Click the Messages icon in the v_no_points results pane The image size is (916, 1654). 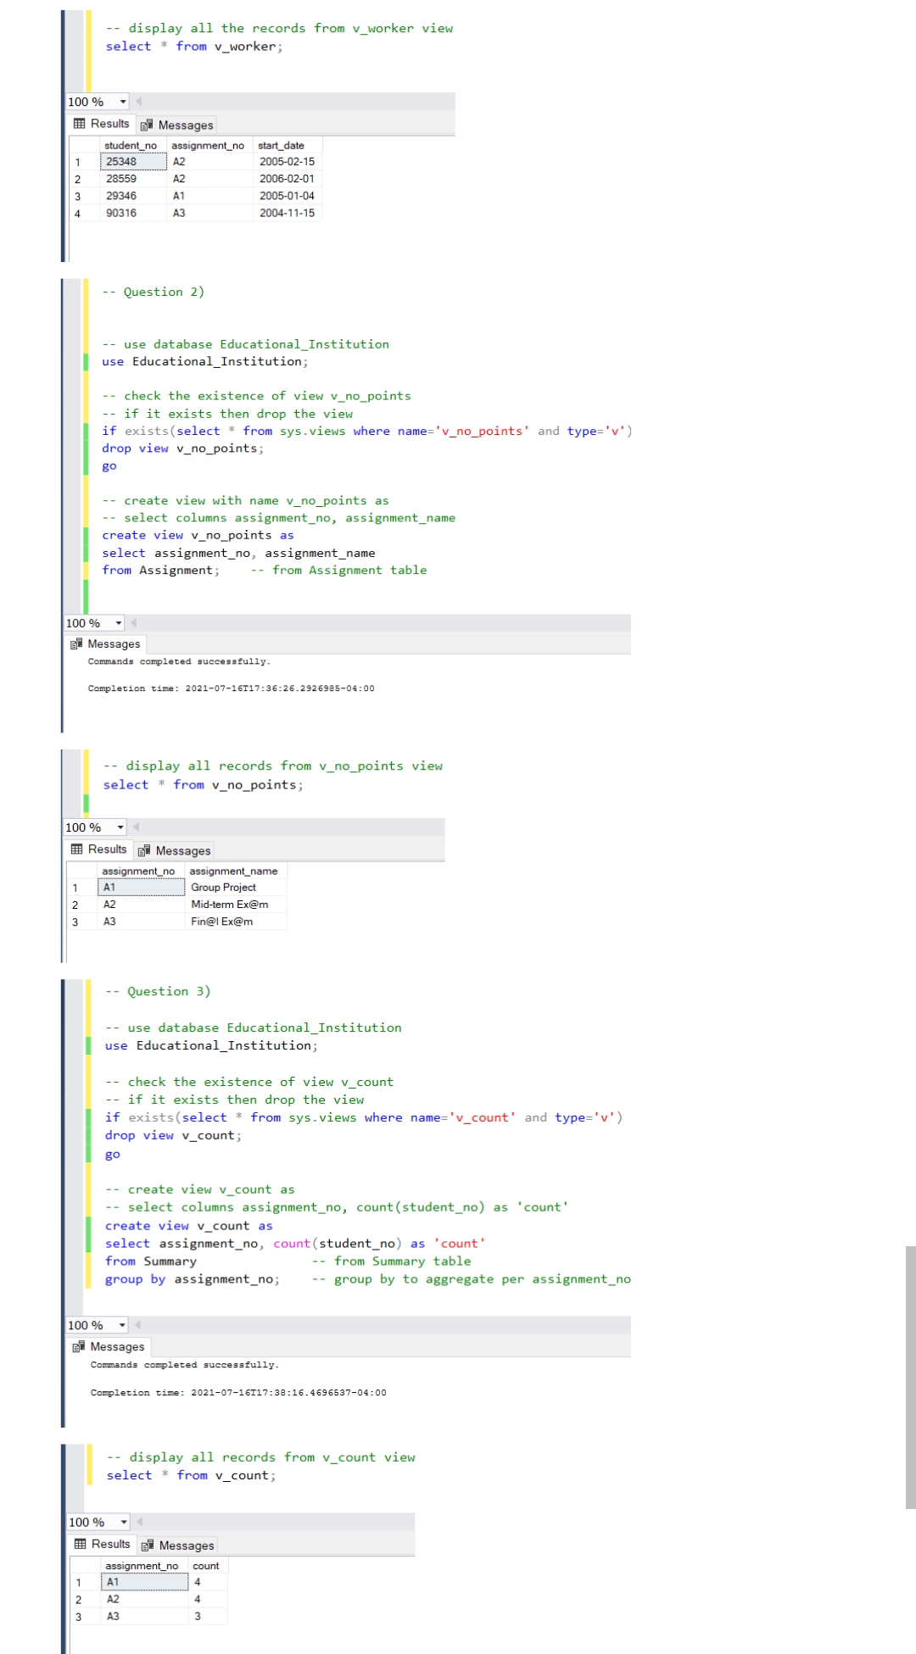(x=144, y=851)
